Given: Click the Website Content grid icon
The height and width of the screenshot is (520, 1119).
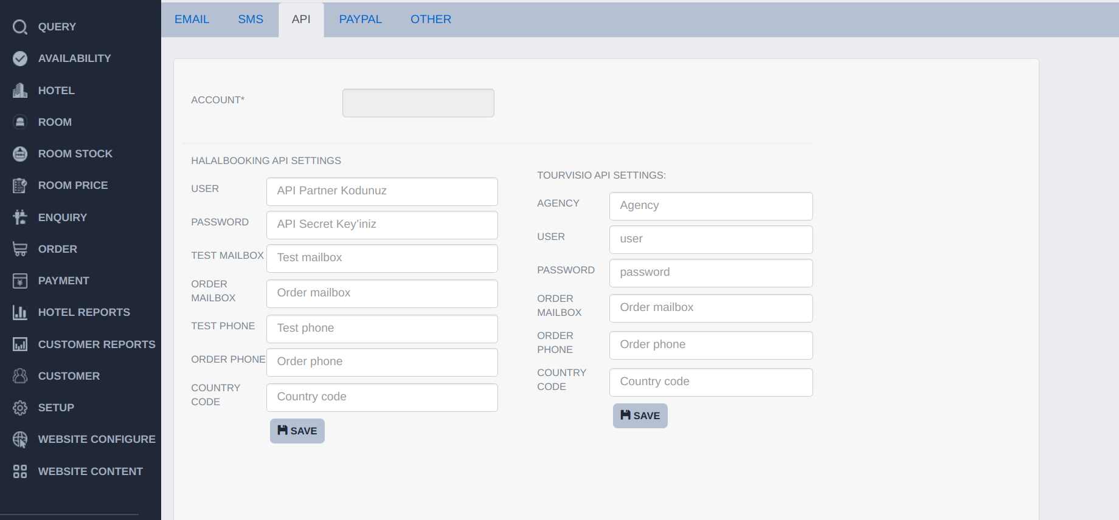Looking at the screenshot, I should pos(20,471).
